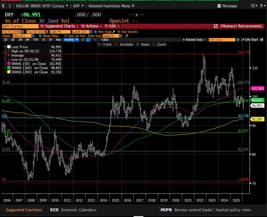267x217 pixels.
Task: Select the bar chart style icon
Action: pos(88,40)
